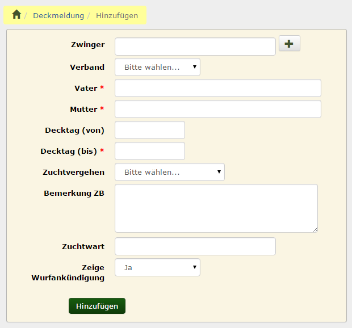The height and width of the screenshot is (328, 352).
Task: Expand the Verband dropdown
Action: (x=157, y=67)
